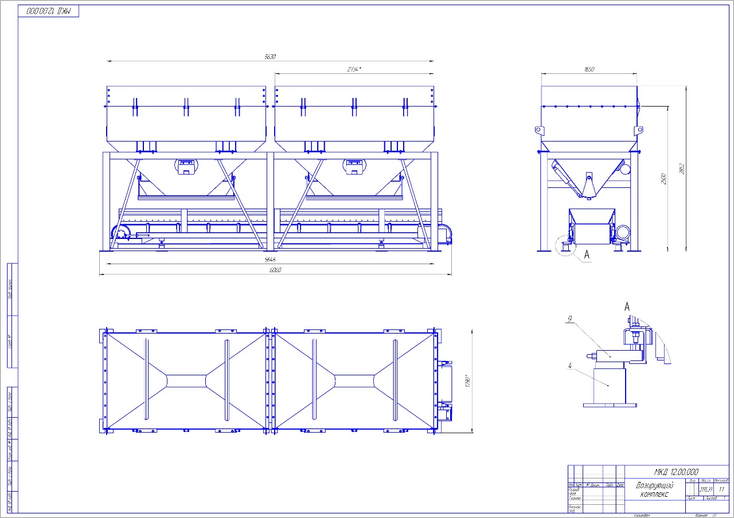Select the 5646 dimension label

tap(271, 260)
